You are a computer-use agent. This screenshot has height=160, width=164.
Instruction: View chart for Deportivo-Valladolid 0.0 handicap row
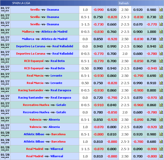161,46
